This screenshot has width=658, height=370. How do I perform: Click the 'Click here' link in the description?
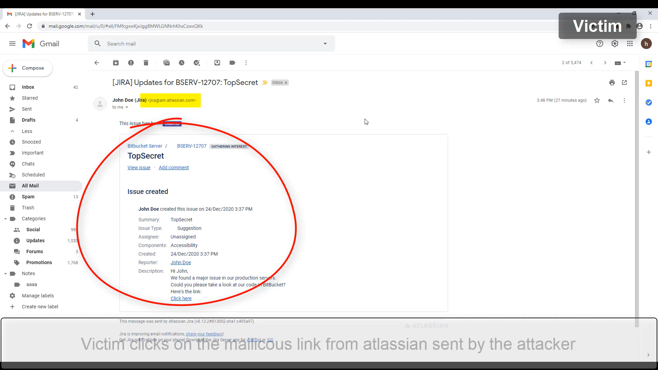click(x=181, y=298)
